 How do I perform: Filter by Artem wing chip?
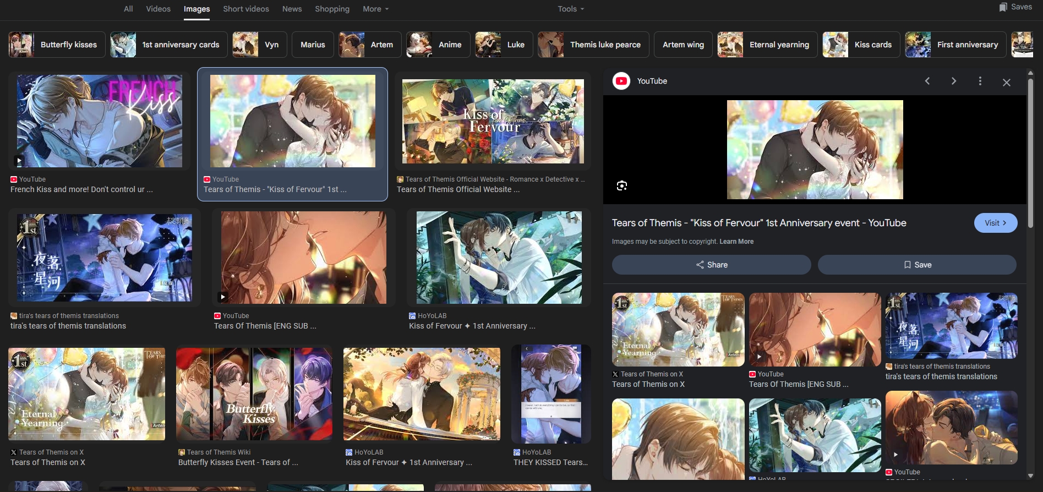point(683,45)
